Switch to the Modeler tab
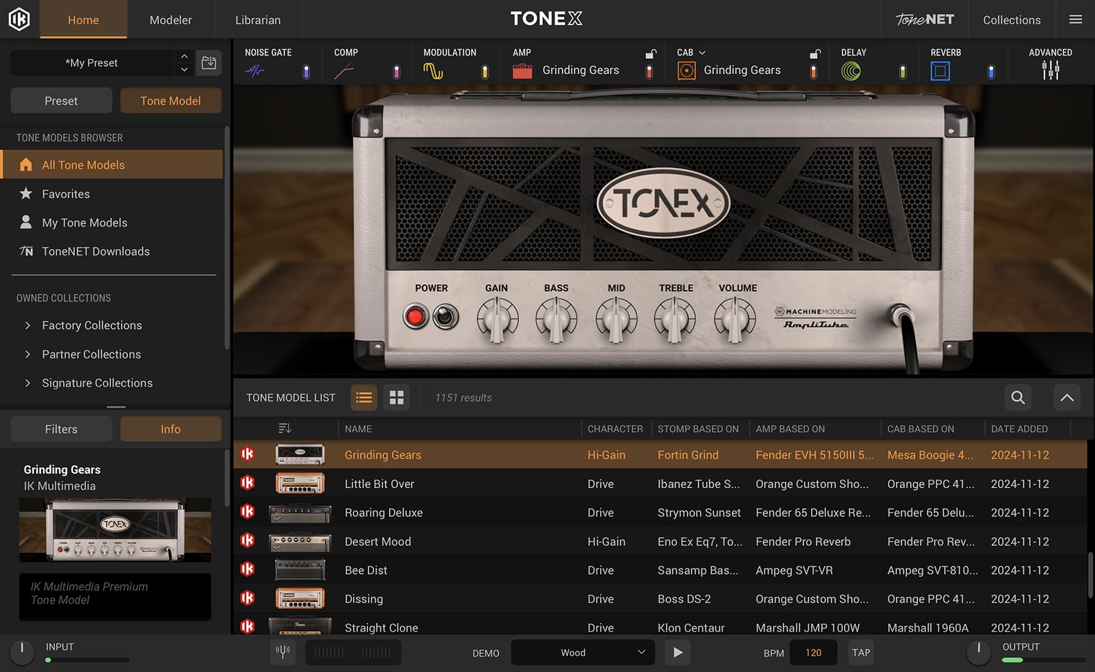Screen dimensions: 1095x672 170,20
